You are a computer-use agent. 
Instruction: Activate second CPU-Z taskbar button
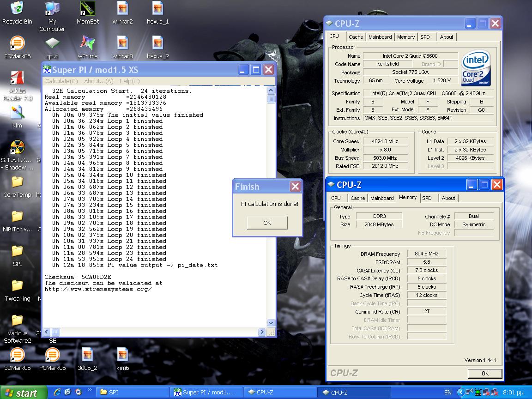(354, 392)
